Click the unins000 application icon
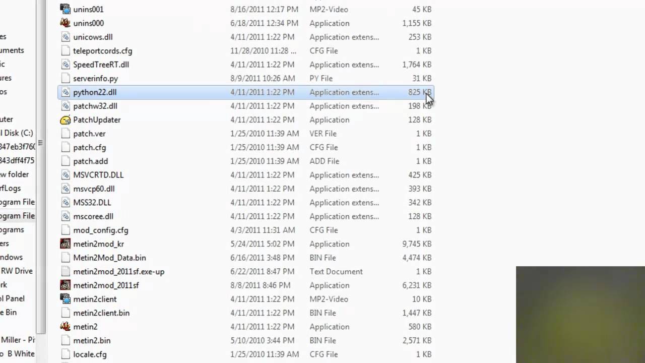Viewport: 645px width, 363px height. coord(65,23)
